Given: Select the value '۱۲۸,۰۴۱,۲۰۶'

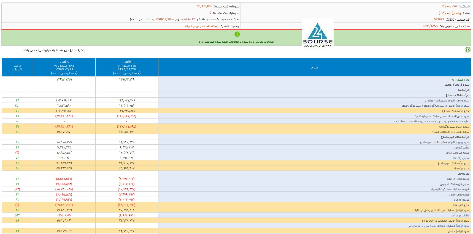Looking at the screenshot, I should [x=127, y=100].
